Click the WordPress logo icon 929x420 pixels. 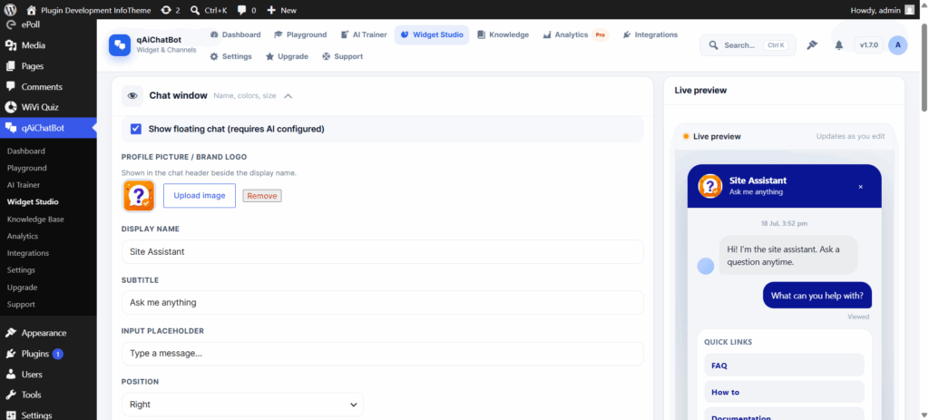[10, 10]
